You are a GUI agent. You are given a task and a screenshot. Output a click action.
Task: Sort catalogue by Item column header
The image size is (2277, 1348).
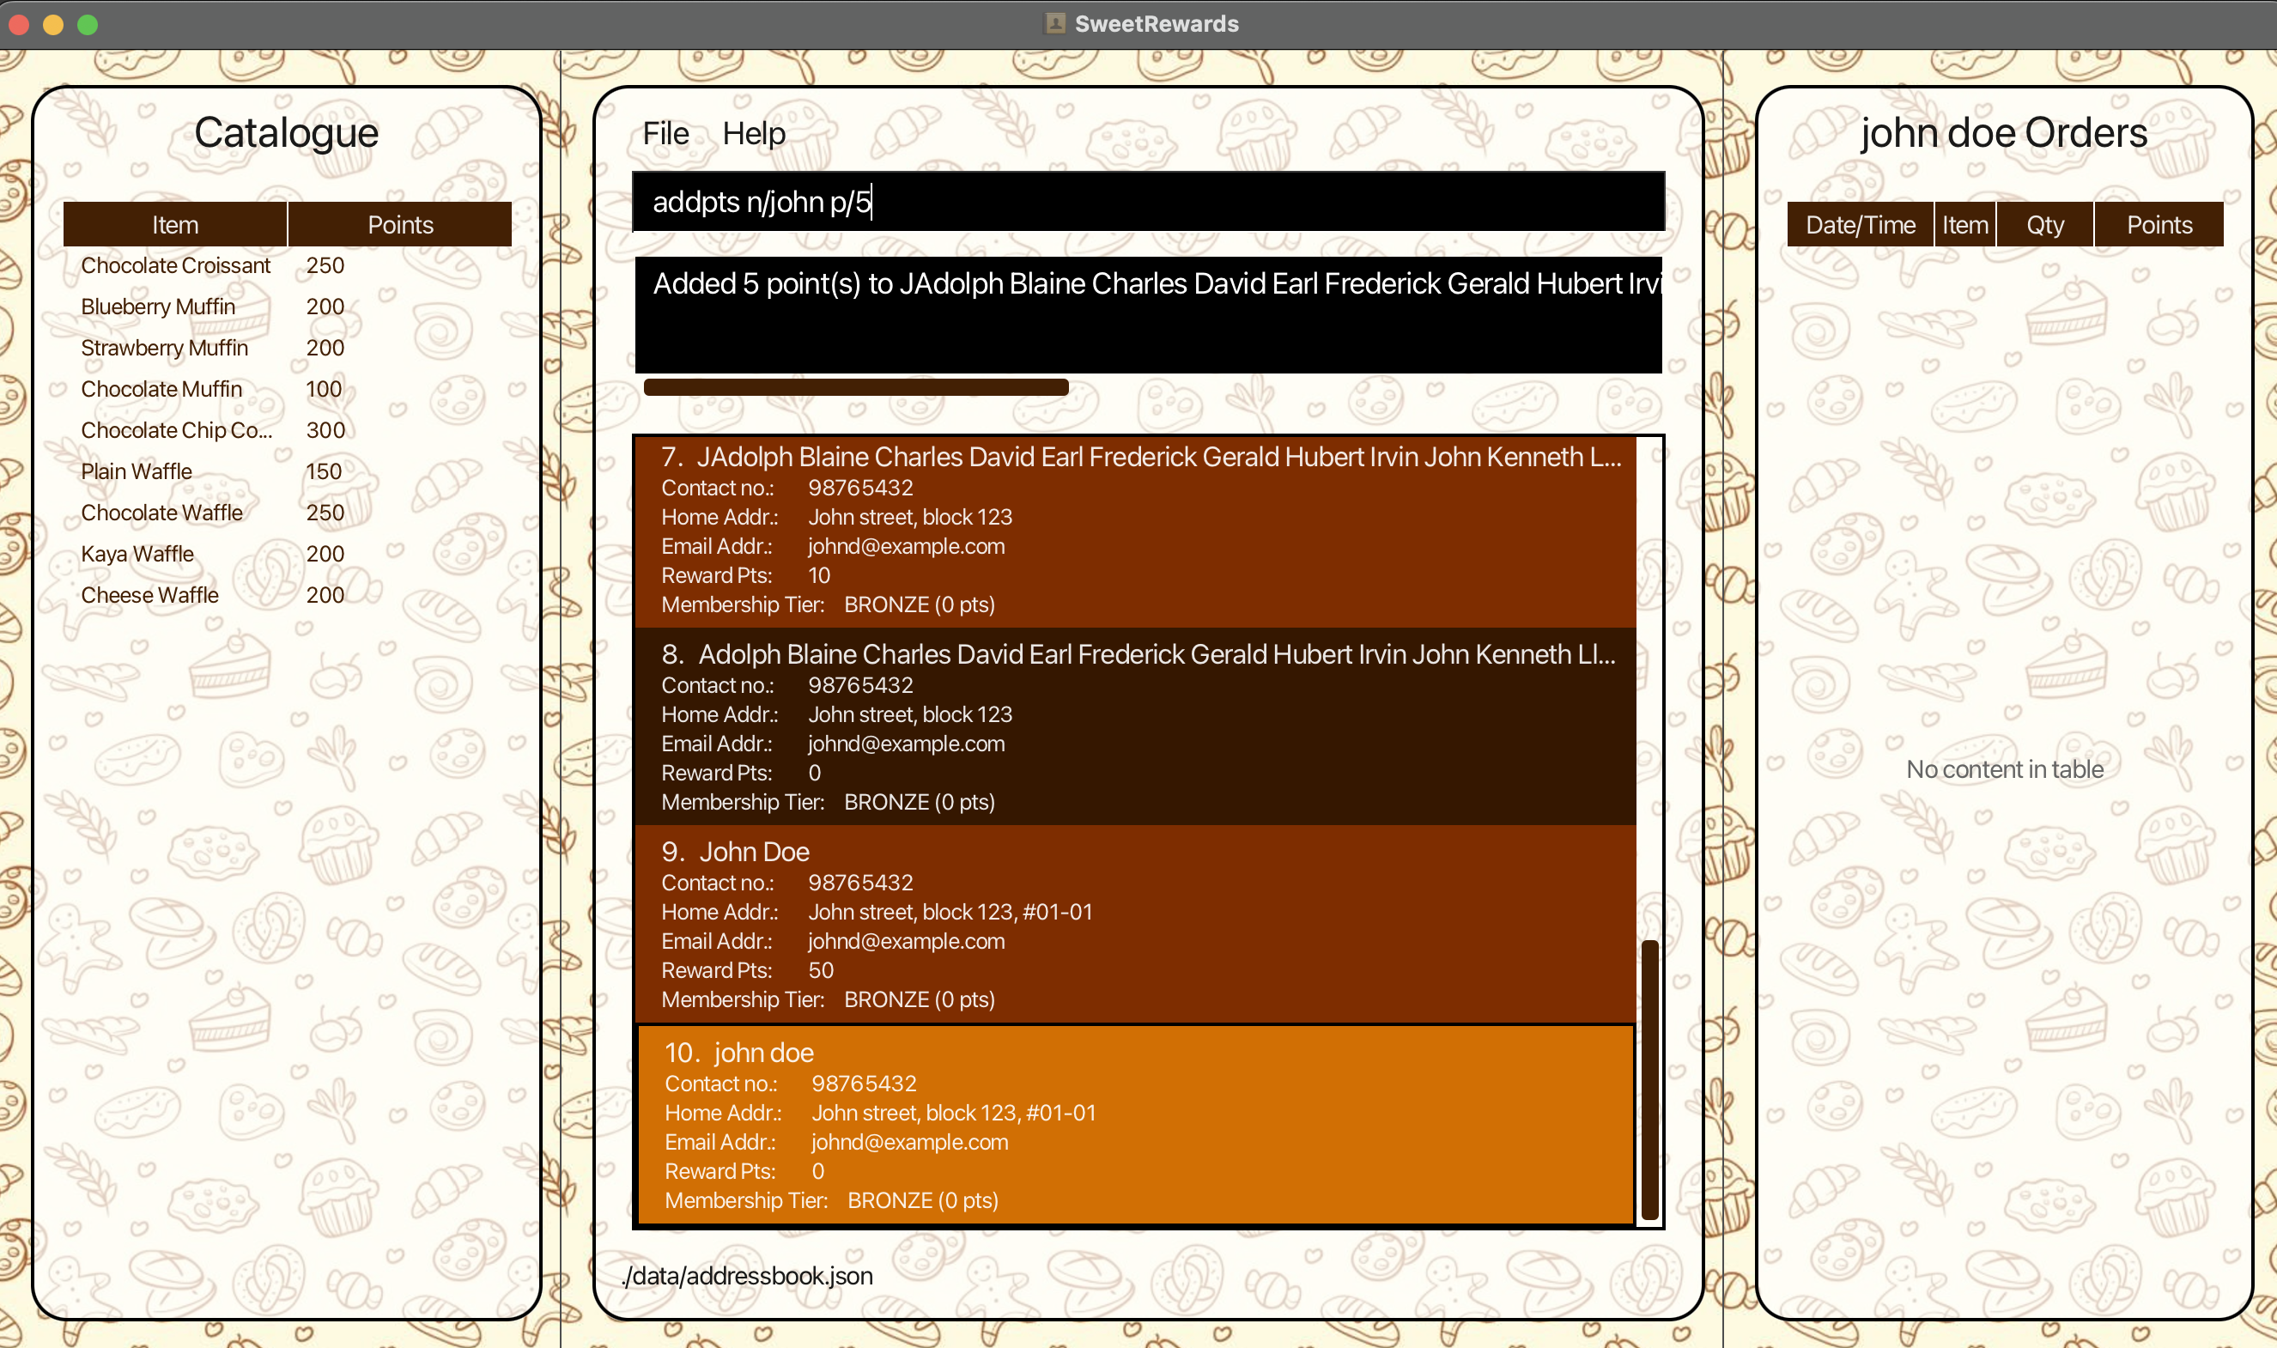[x=174, y=224]
